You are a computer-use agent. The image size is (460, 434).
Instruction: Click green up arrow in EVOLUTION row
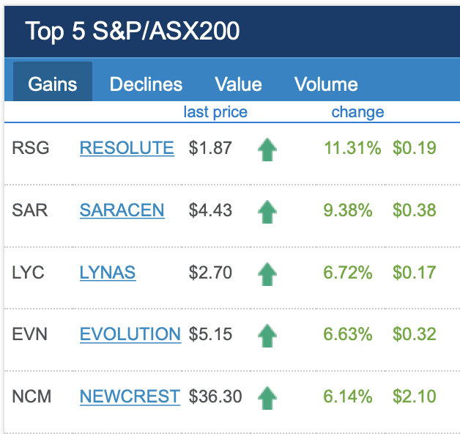tap(267, 335)
